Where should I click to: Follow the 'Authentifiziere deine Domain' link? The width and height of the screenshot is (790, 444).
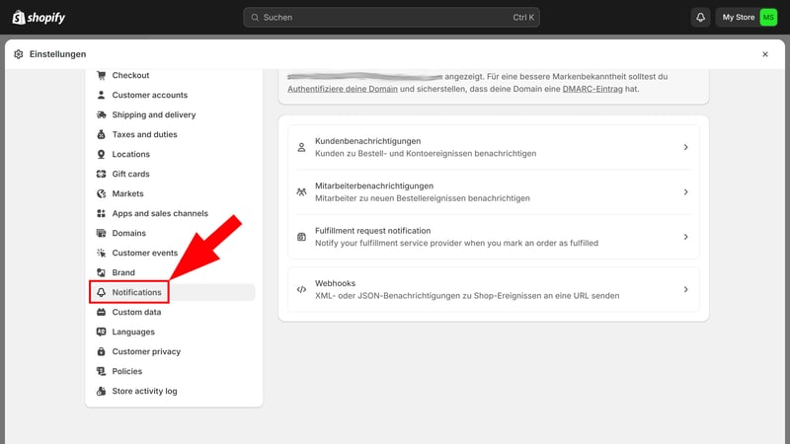pyautogui.click(x=343, y=89)
